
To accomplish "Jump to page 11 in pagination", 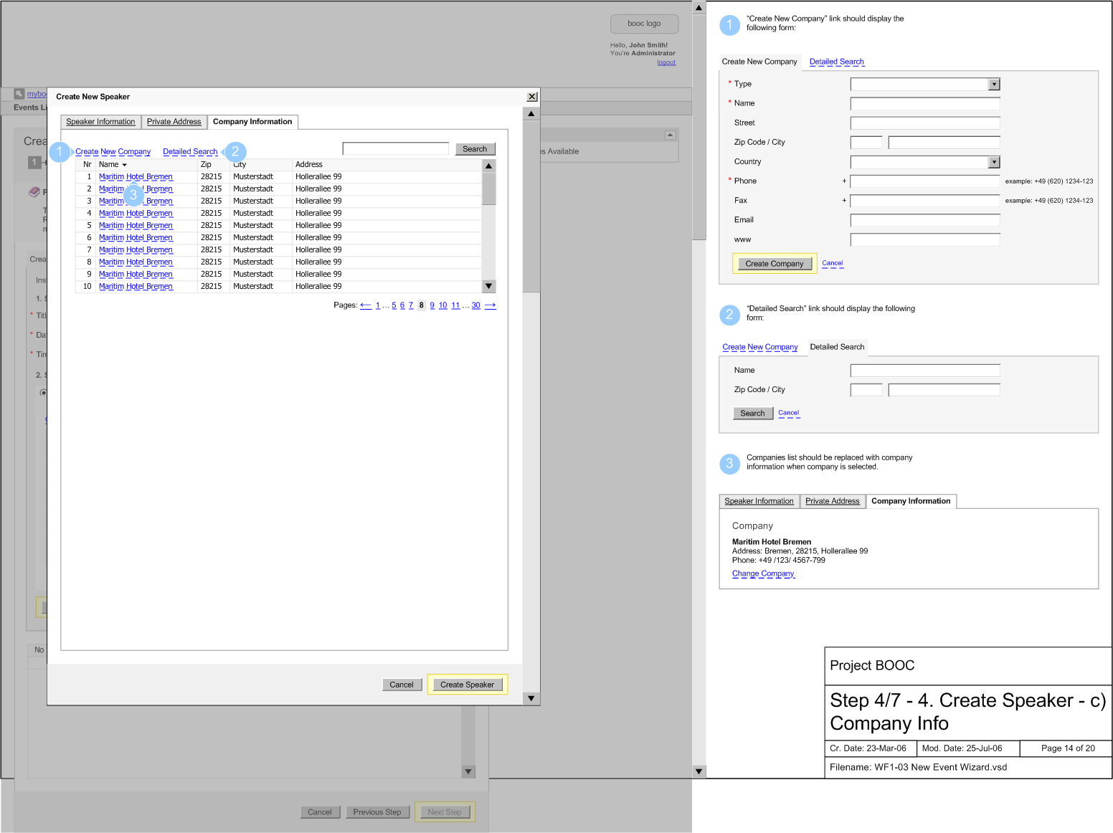I will point(455,305).
